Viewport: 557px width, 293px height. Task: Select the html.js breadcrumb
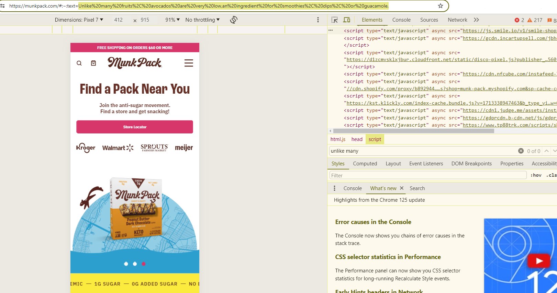(x=338, y=139)
